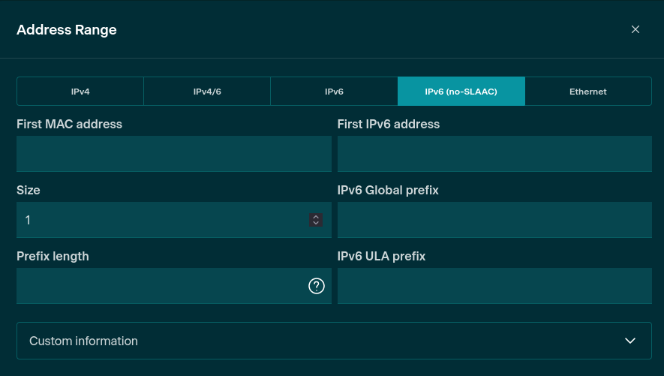Open the IPv6 tab

[x=334, y=92]
